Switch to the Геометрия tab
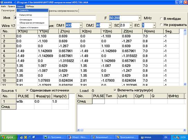This screenshot has height=140, width=188. (8, 10)
